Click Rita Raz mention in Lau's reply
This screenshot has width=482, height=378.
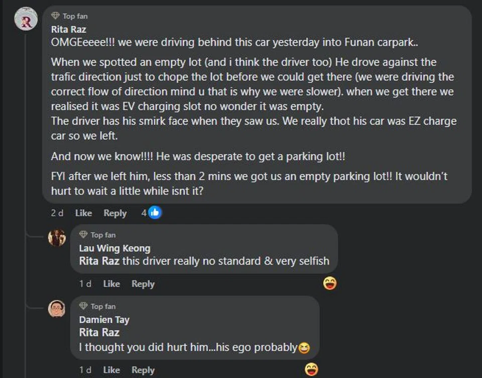[99, 261]
